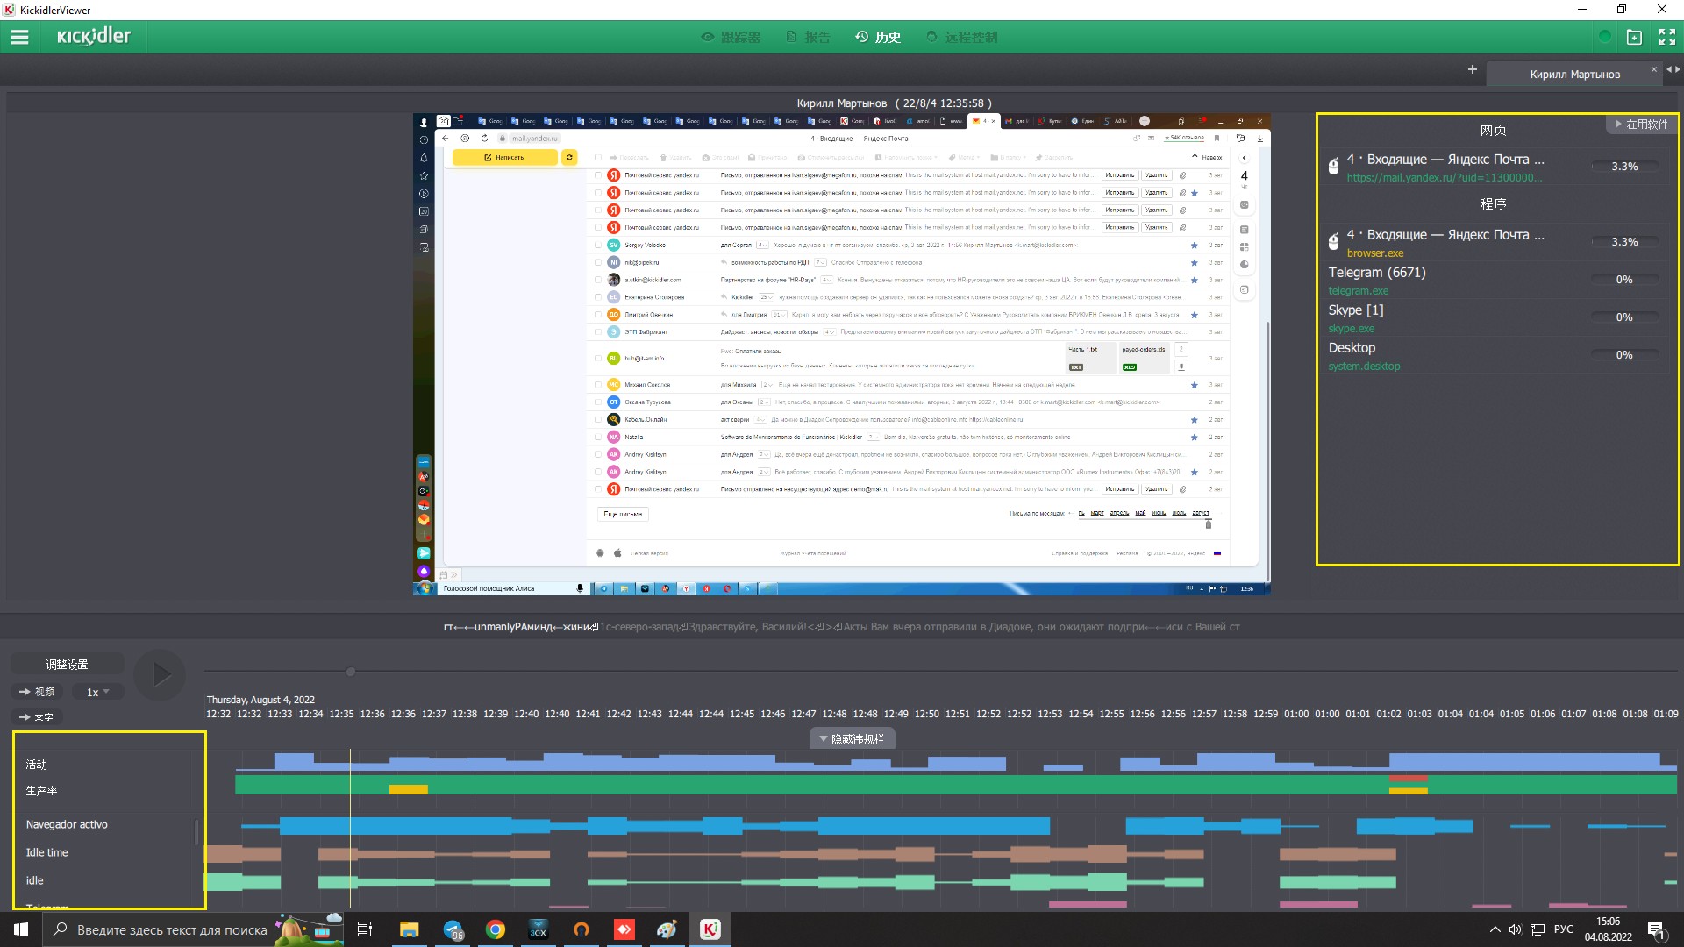
Task: Click the mouse icon beside the 网页 entry
Action: (1333, 167)
